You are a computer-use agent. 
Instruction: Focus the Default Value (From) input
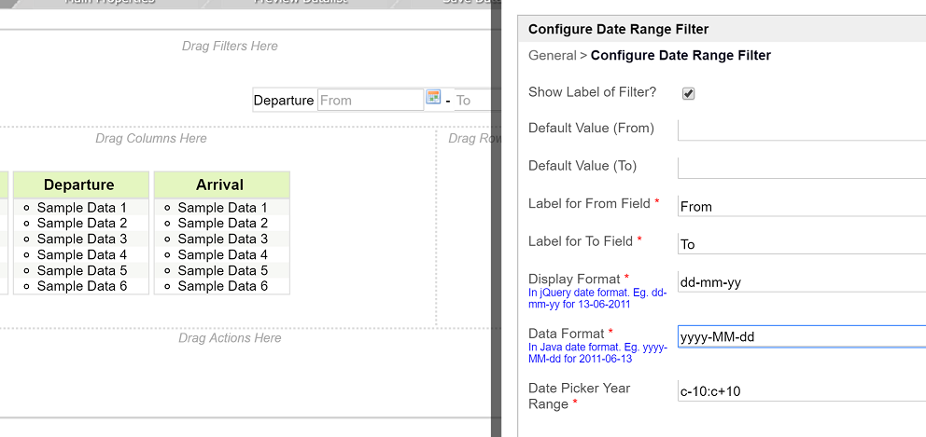pyautogui.click(x=801, y=130)
